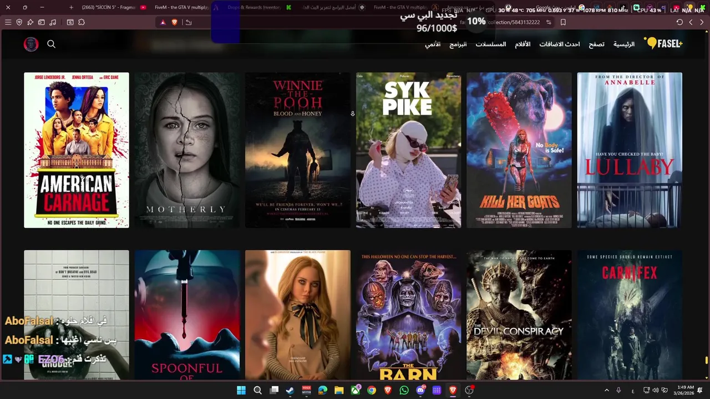
Task: Open المسلسلات menu item
Action: [491, 44]
